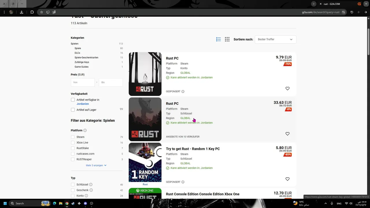Enable RUSTReaper platform filter

73,159
